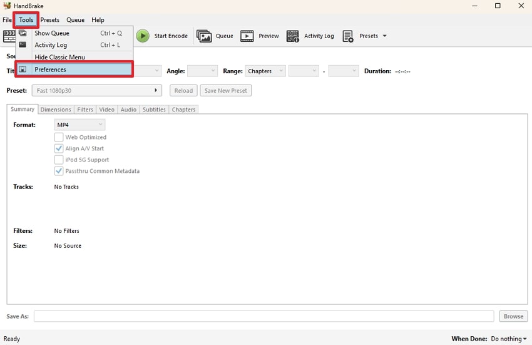Click the Save As input field

click(x=263, y=316)
